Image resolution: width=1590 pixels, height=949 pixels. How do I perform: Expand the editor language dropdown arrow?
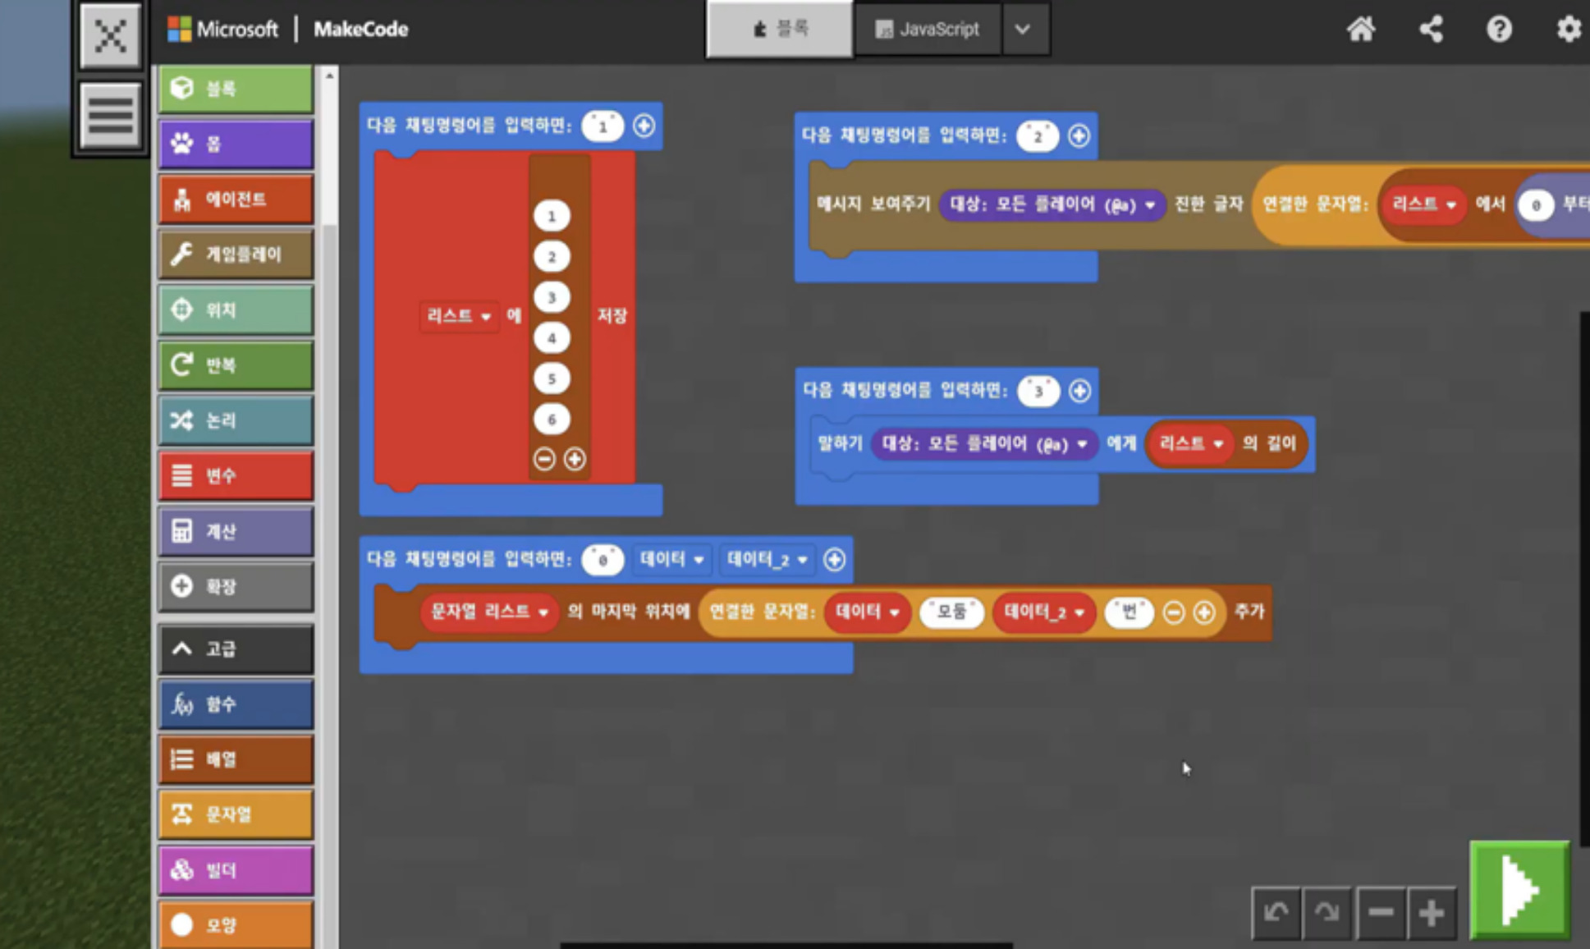(1023, 30)
